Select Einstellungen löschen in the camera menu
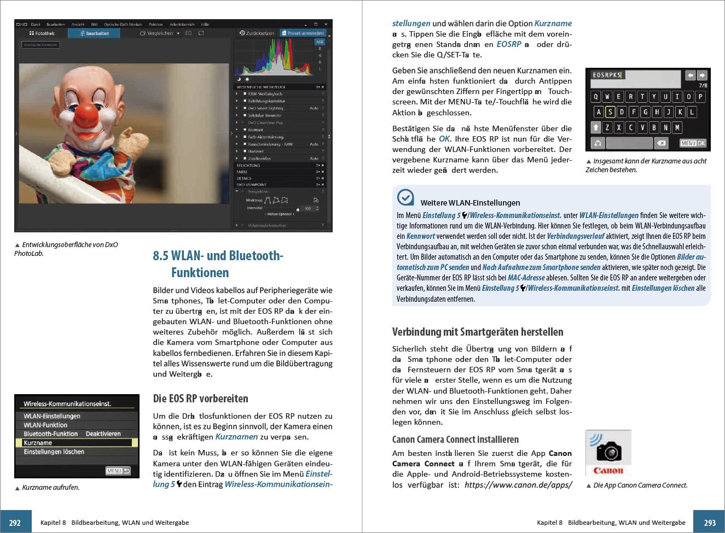The height and width of the screenshot is (533, 725). pyautogui.click(x=77, y=452)
